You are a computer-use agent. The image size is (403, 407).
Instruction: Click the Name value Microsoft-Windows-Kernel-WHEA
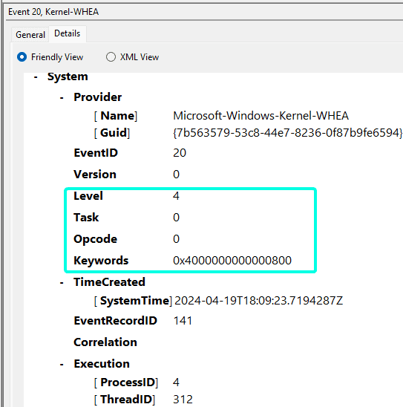(x=261, y=116)
